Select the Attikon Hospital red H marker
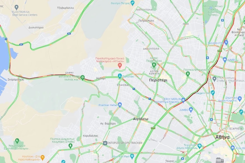The image size is (245, 163). pyautogui.click(x=120, y=66)
